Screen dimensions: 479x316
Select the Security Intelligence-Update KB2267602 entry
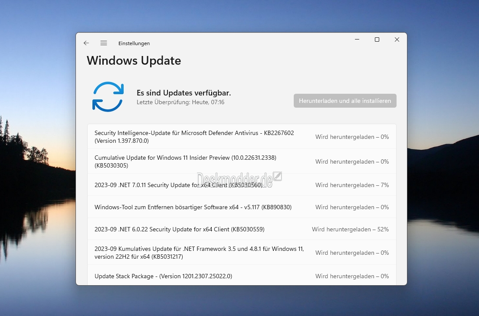242,137
